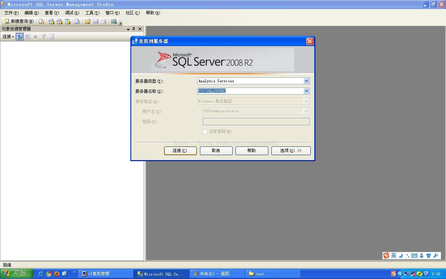Screen dimensions: 446x279
Task: Expand the 服务器名称 combo box arrow
Action: [x=306, y=91]
